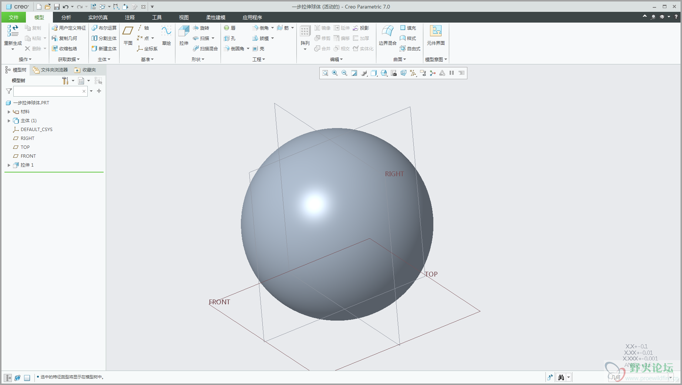
Task: Zoom out using the graphics toolbar
Action: click(x=345, y=73)
